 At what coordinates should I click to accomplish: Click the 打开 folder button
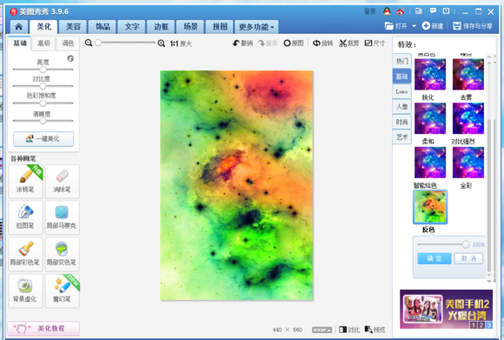[x=395, y=26]
